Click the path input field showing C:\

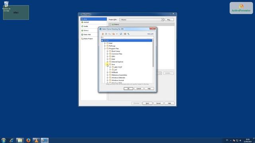127,37
